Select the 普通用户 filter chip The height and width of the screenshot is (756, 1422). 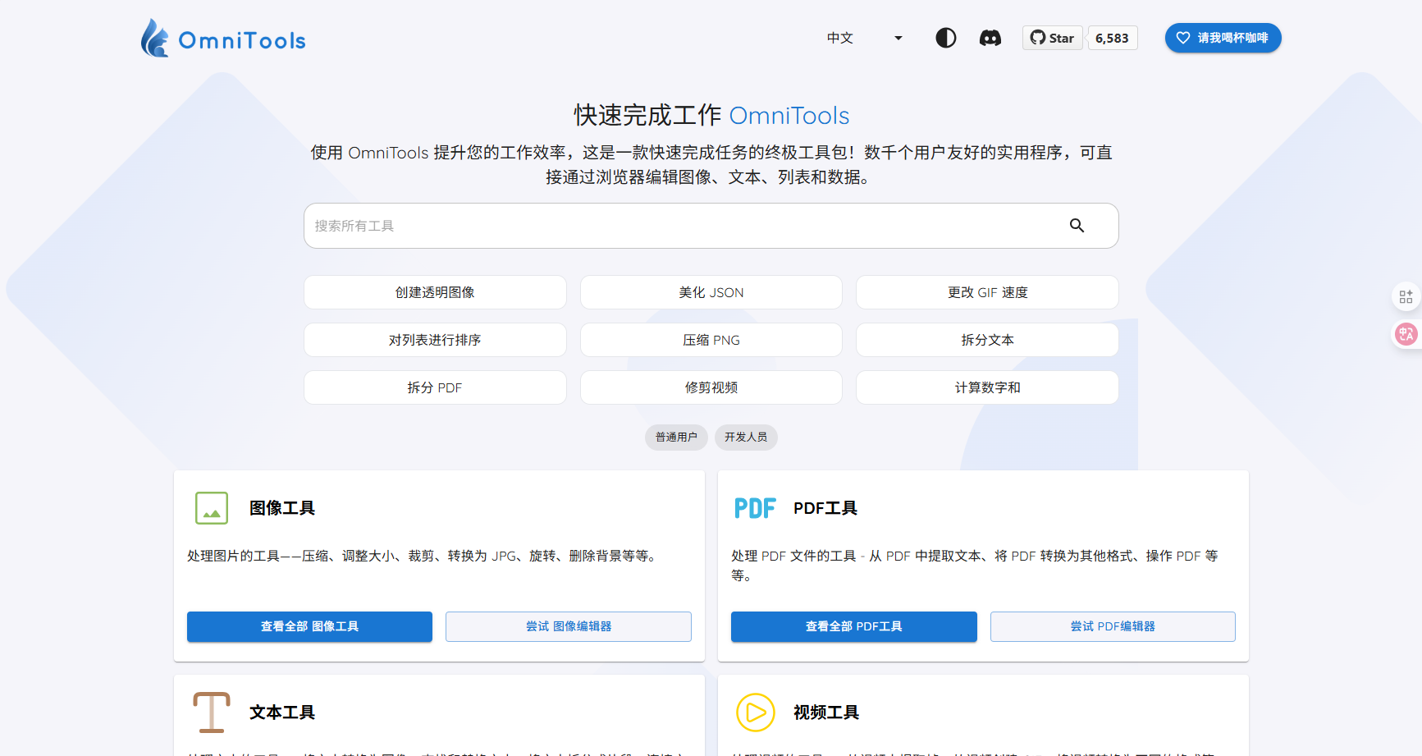click(x=676, y=438)
